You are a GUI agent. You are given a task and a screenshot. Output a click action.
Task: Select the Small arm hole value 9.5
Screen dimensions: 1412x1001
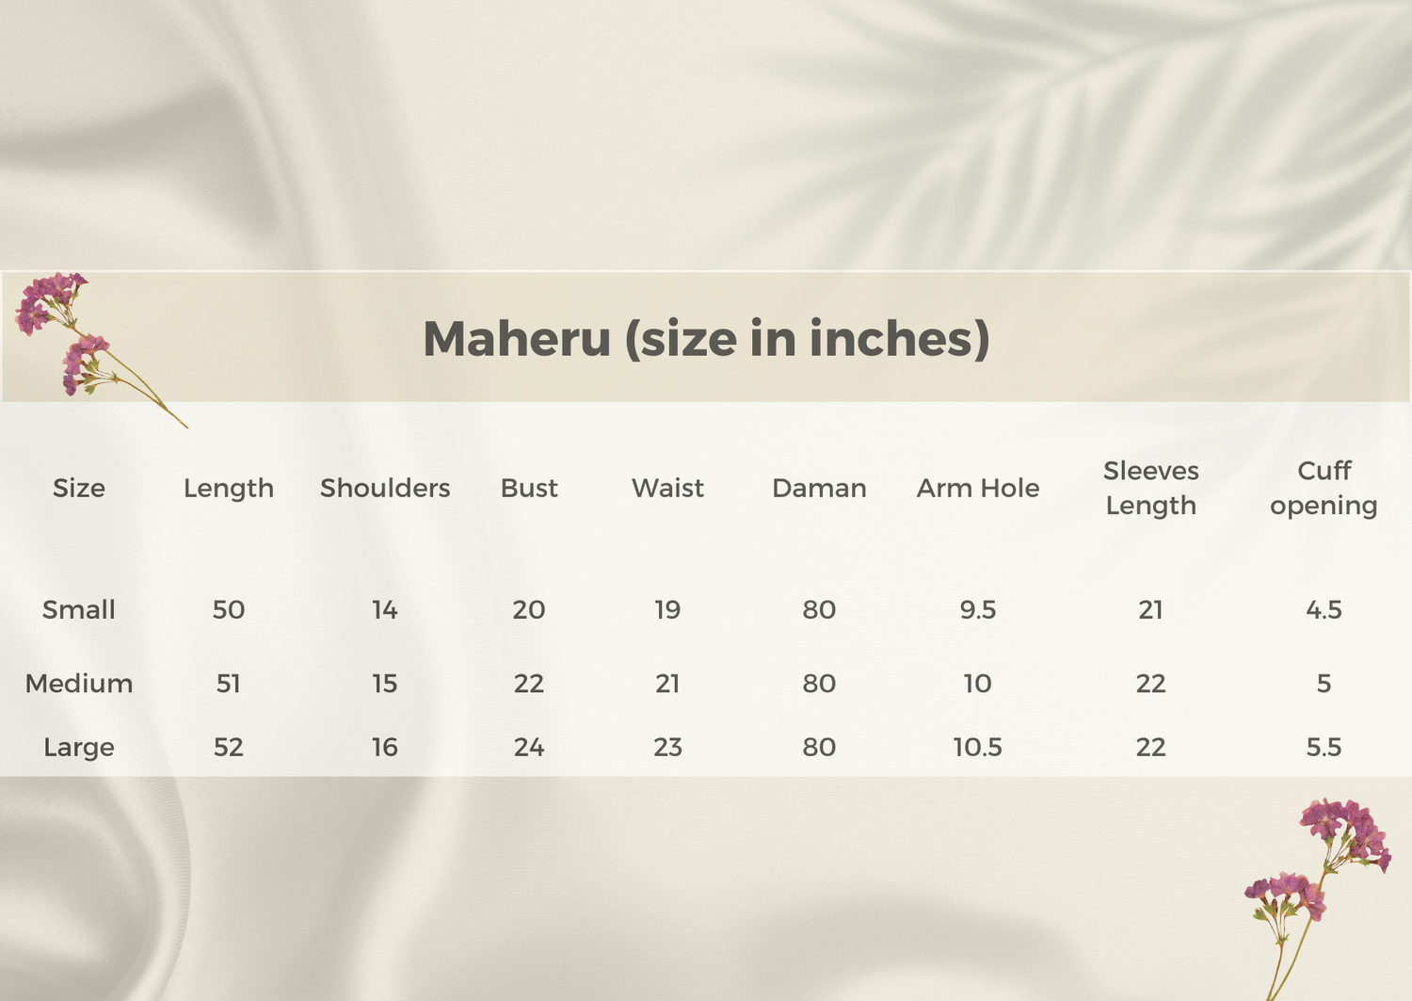tap(978, 609)
